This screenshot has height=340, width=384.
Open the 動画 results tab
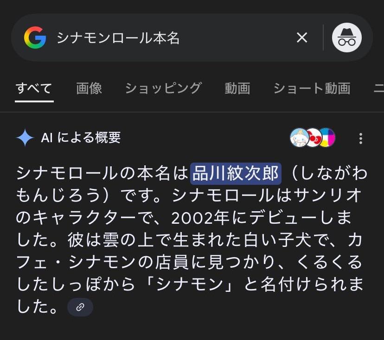[x=237, y=88]
